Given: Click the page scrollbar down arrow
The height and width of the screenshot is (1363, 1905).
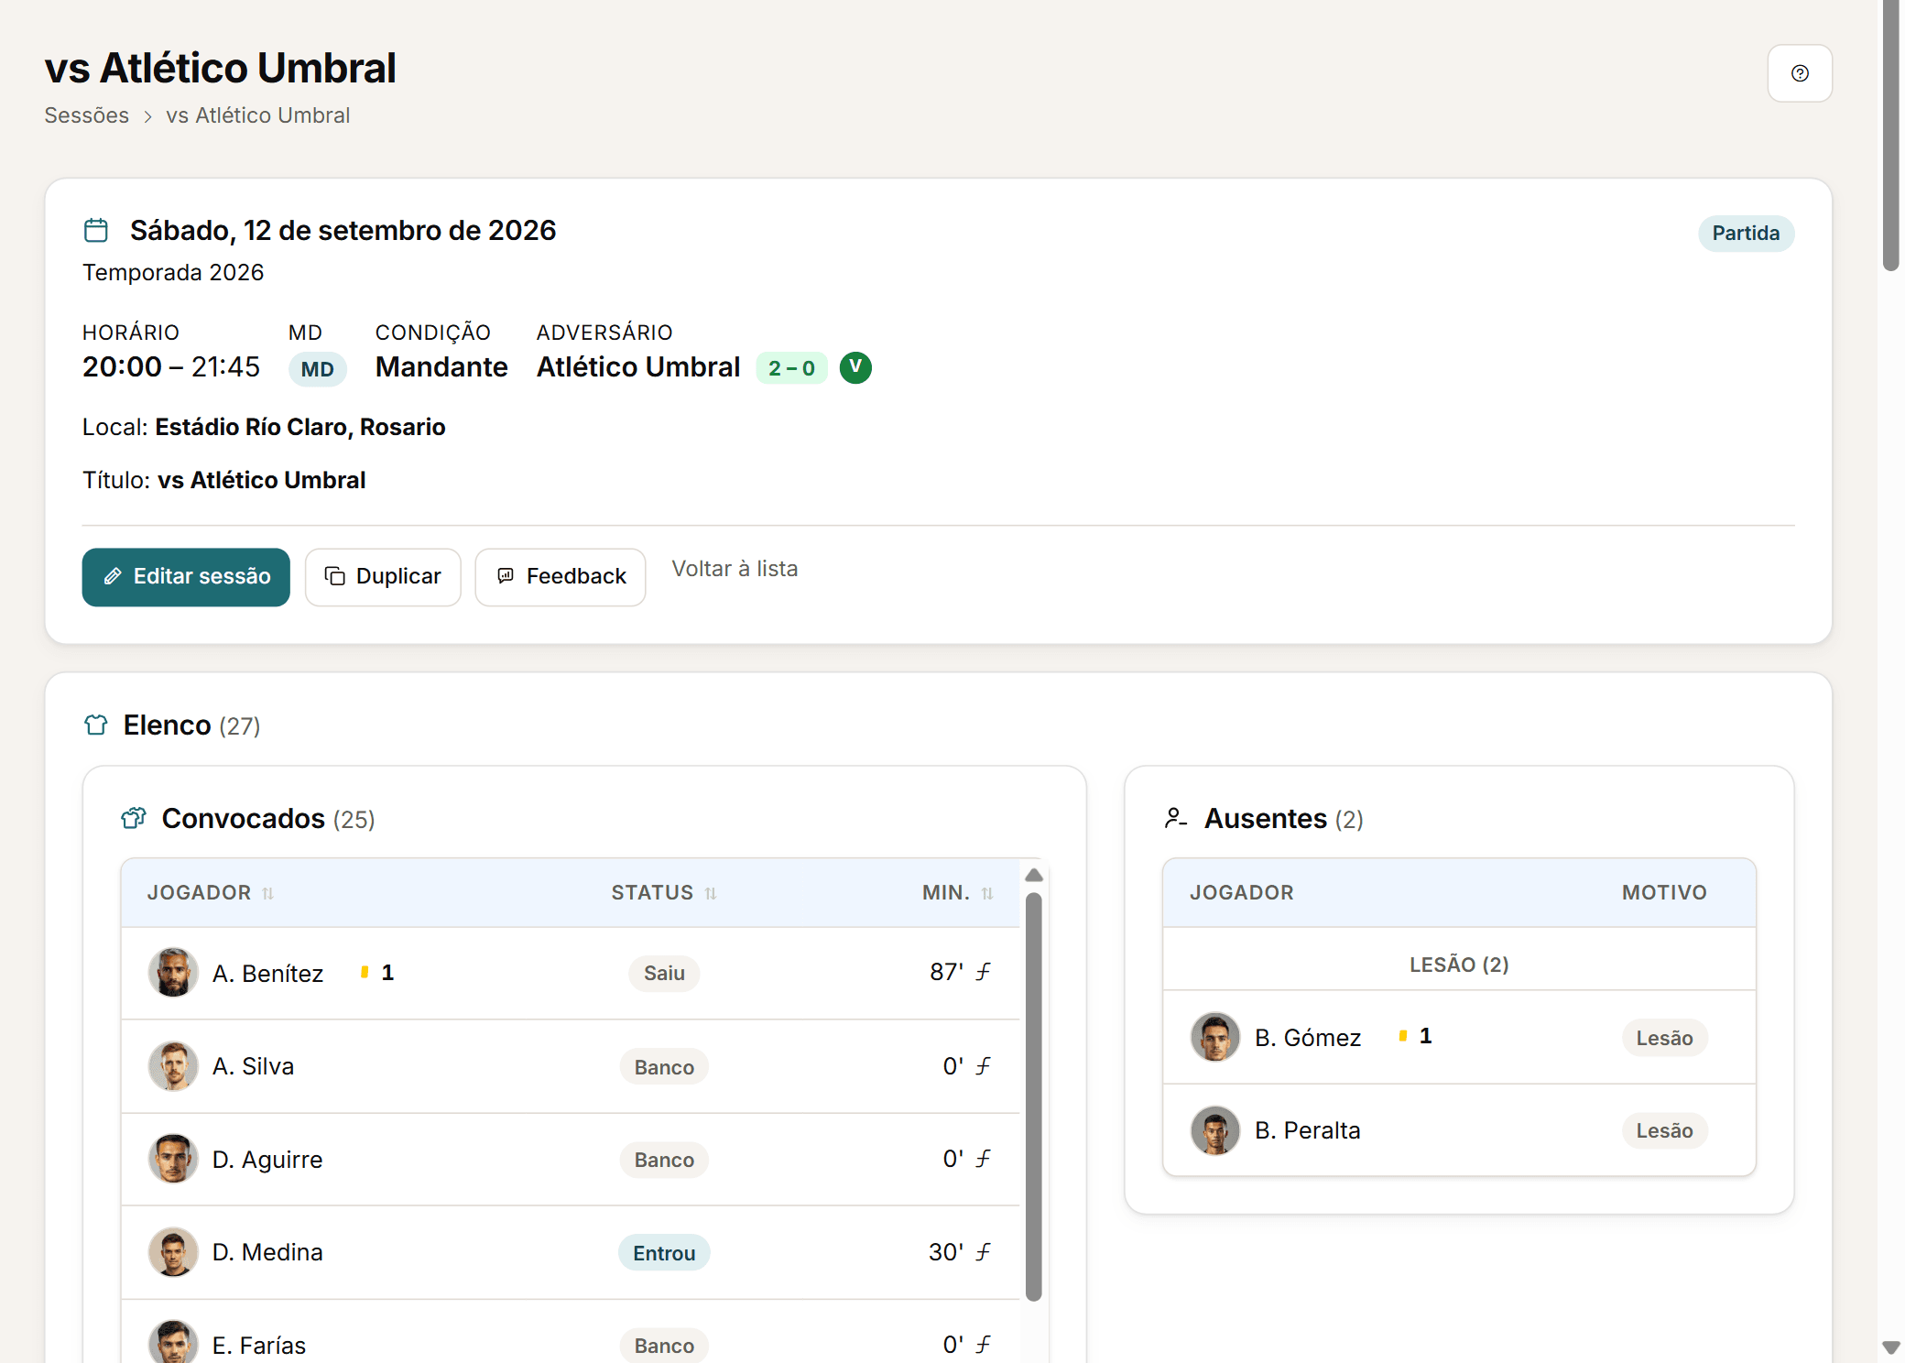Looking at the screenshot, I should (1890, 1347).
